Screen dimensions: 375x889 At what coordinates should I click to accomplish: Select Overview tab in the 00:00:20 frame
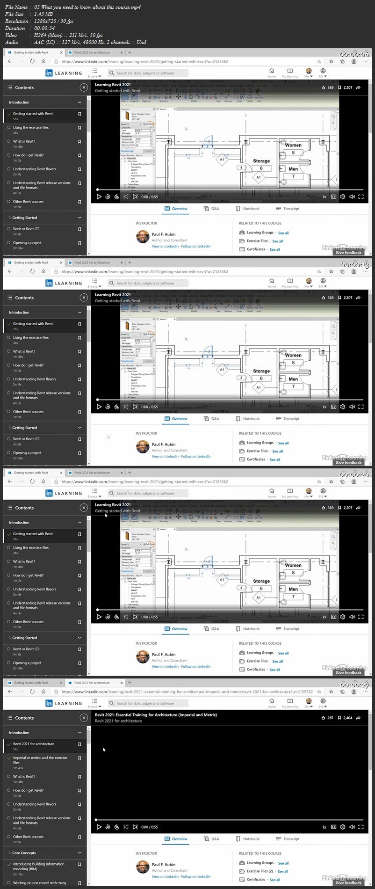pyautogui.click(x=176, y=629)
